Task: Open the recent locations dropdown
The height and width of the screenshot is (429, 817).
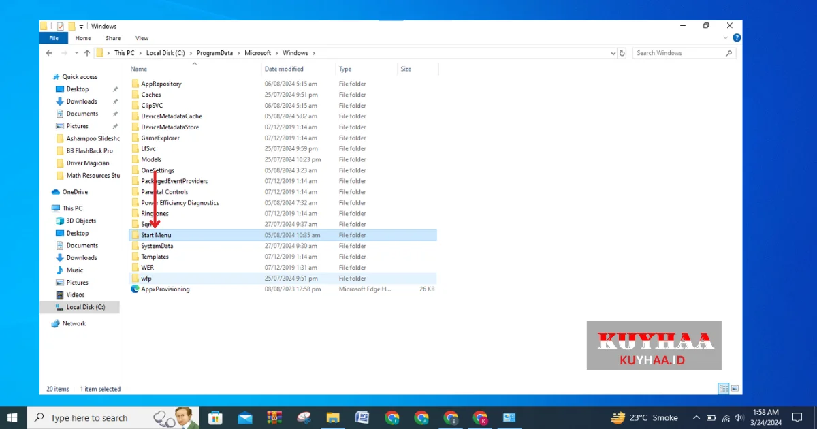Action: 76,53
